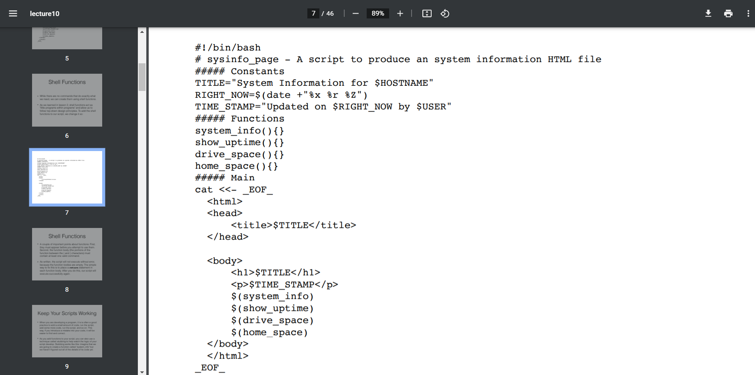The width and height of the screenshot is (755, 375).
Task: Click the page number input box
Action: pos(313,13)
